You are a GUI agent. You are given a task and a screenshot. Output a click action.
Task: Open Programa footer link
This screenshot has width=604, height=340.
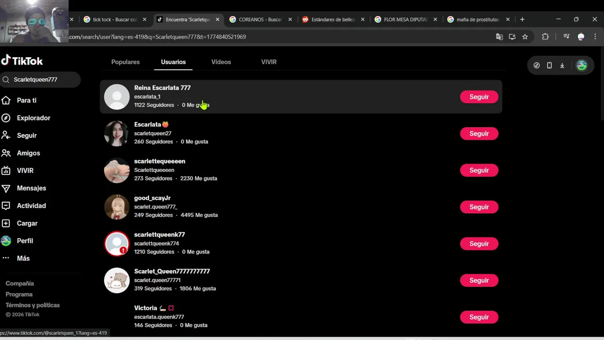19,294
